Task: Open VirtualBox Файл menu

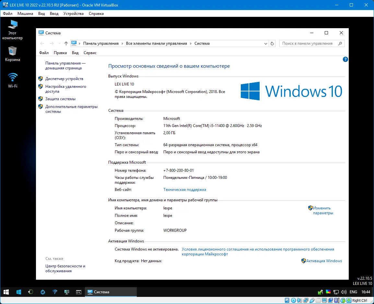Action: [8, 14]
